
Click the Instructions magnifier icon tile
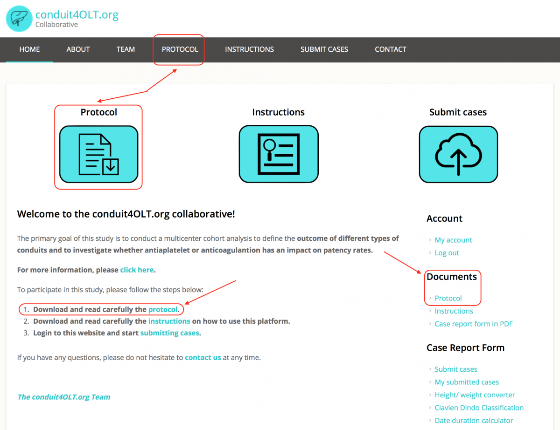tap(278, 154)
